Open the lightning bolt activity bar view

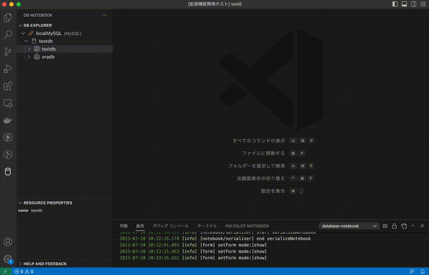[x=8, y=137]
